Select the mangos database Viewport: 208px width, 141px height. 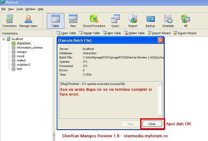point(22,52)
